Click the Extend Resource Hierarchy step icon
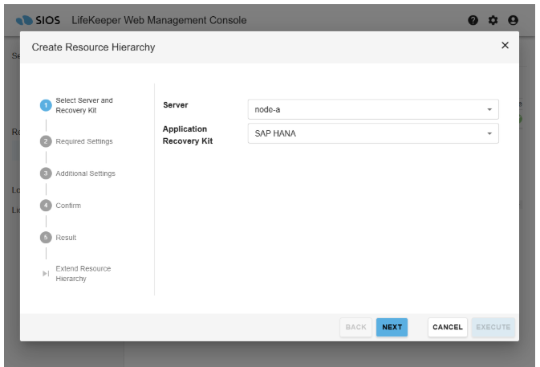Viewport: 540px width, 367px height. tap(46, 274)
